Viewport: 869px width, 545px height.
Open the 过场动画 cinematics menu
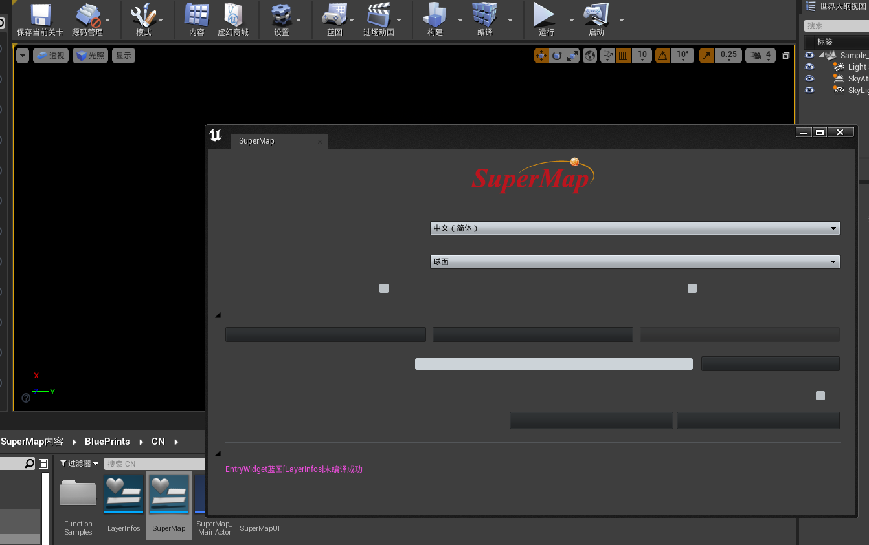click(379, 20)
